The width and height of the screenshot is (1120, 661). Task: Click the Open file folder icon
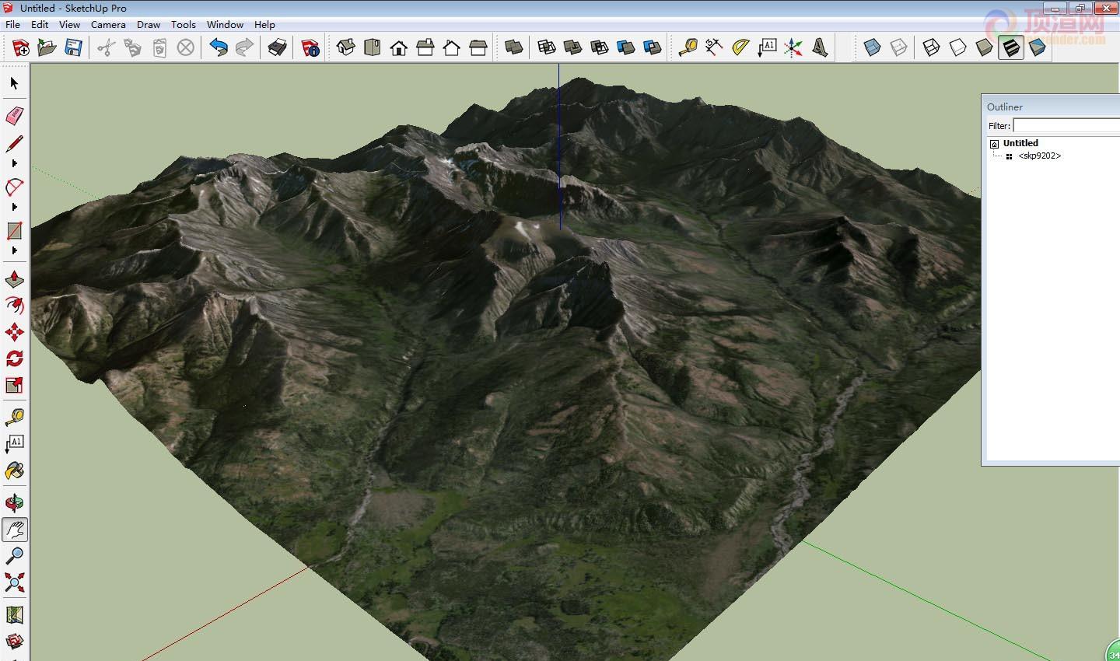[x=47, y=48]
